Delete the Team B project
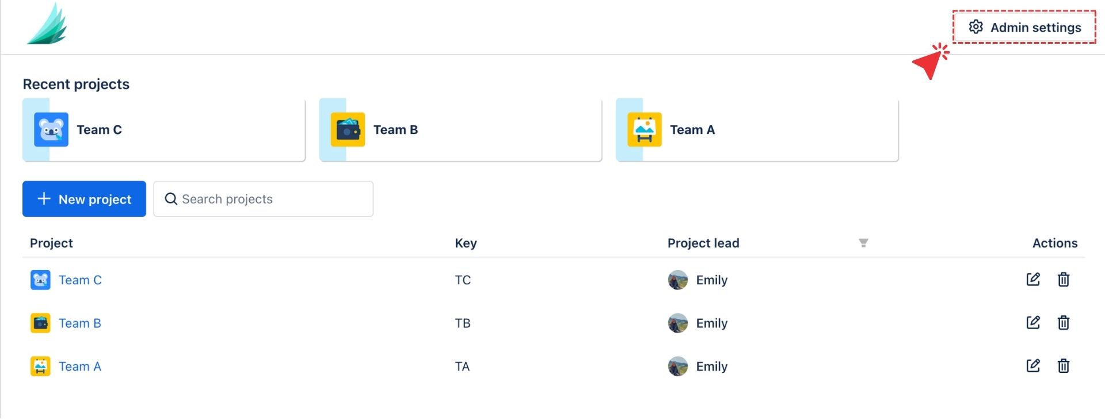The height and width of the screenshot is (419, 1105). (1063, 323)
